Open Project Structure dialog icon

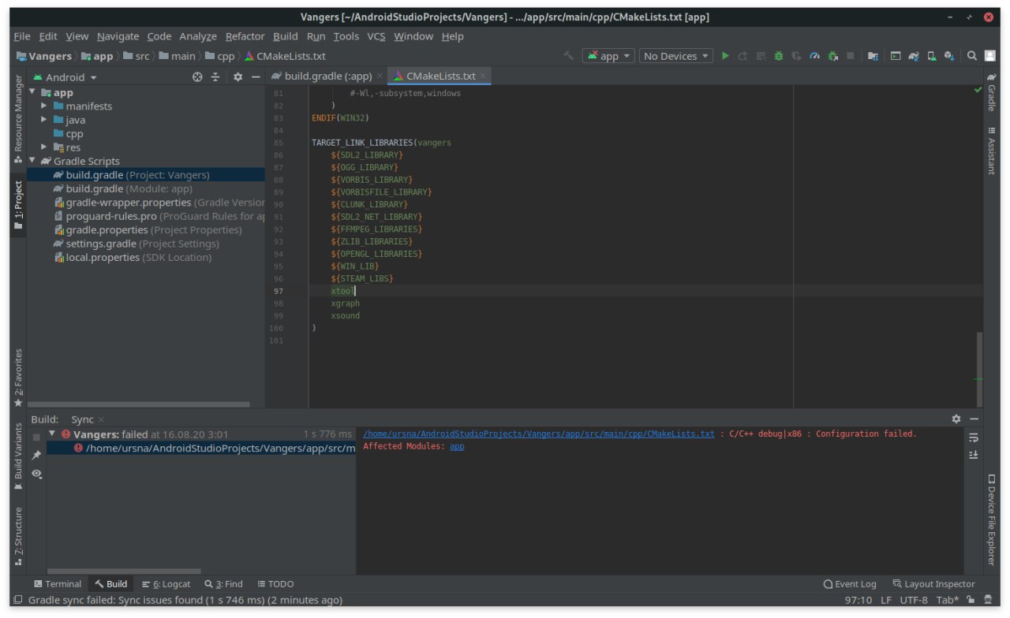click(x=873, y=56)
